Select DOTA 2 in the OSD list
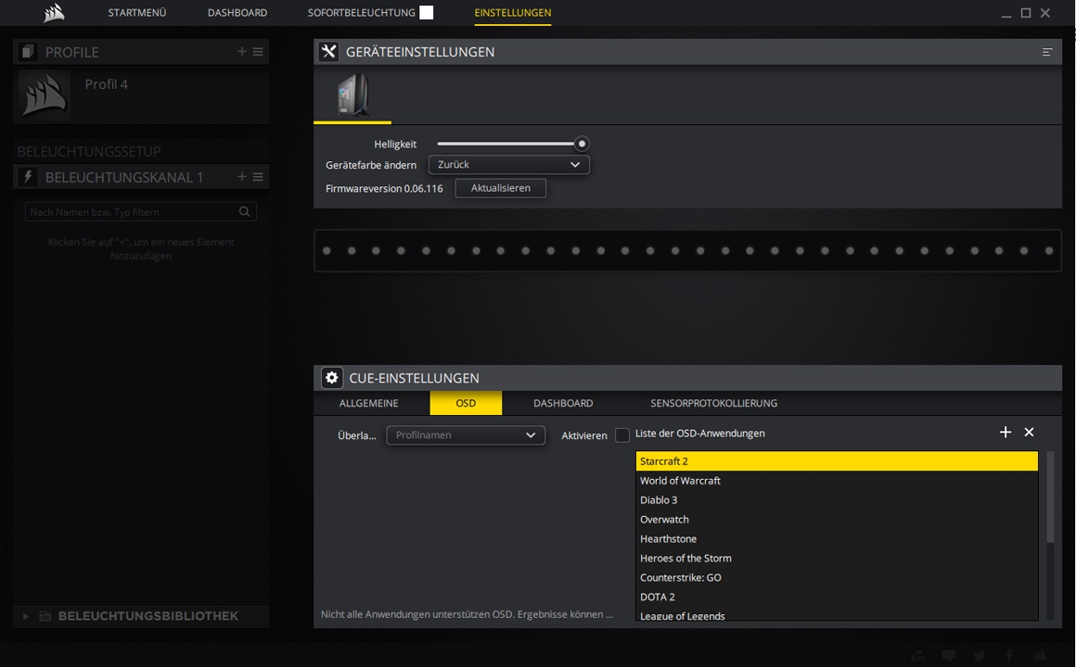Image resolution: width=1076 pixels, height=667 pixels. point(837,597)
